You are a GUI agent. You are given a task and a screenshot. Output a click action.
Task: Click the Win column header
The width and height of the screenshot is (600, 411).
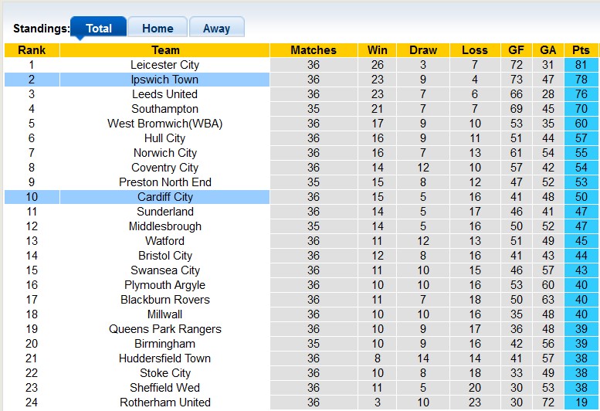click(x=378, y=50)
